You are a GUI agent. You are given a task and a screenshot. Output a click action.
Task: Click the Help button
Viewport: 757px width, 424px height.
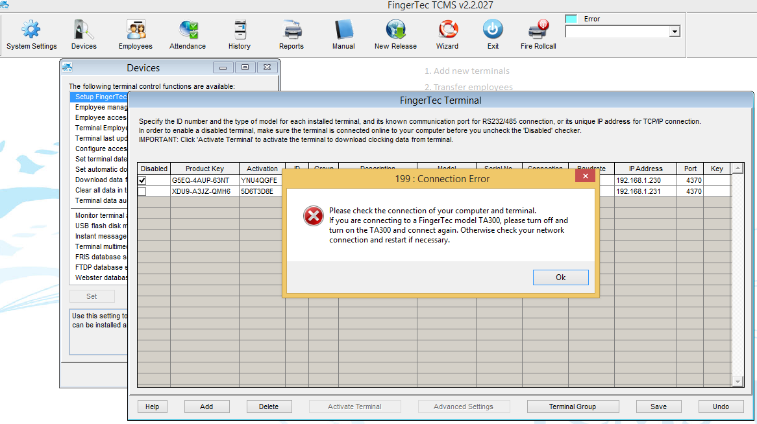click(x=152, y=406)
